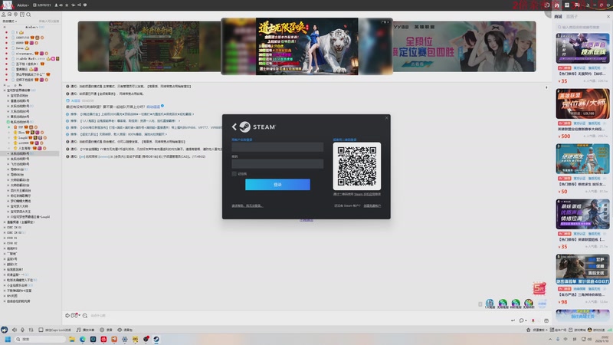This screenshot has width=613, height=345.
Task: Click the Steam dialog back arrow
Action: (234, 127)
